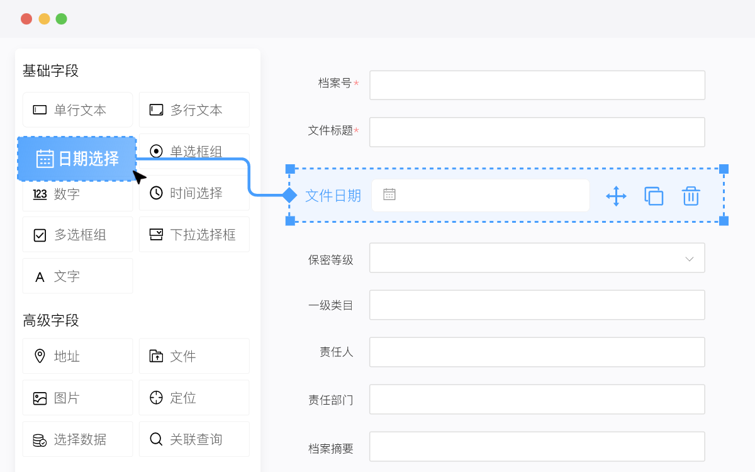Select the 地址 location pin field
The image size is (755, 472).
pyautogui.click(x=77, y=356)
